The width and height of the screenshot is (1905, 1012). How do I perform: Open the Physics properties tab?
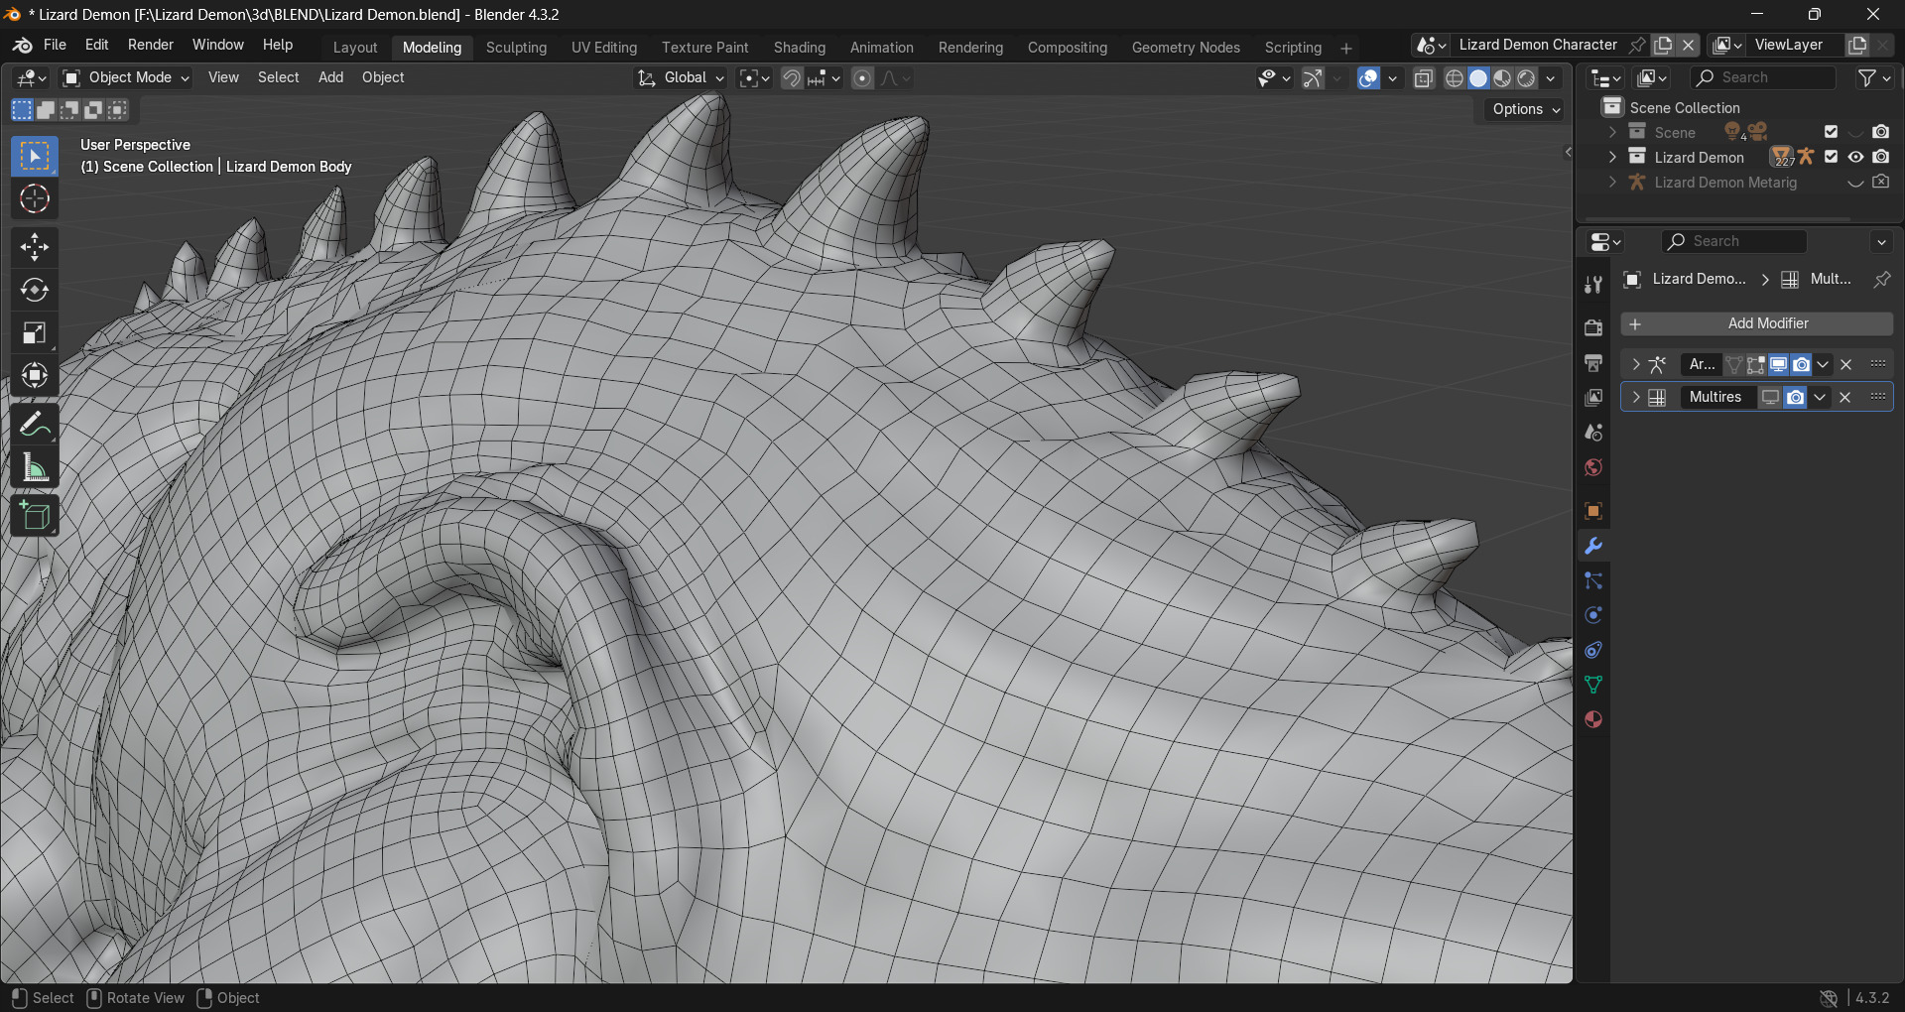coord(1593,615)
